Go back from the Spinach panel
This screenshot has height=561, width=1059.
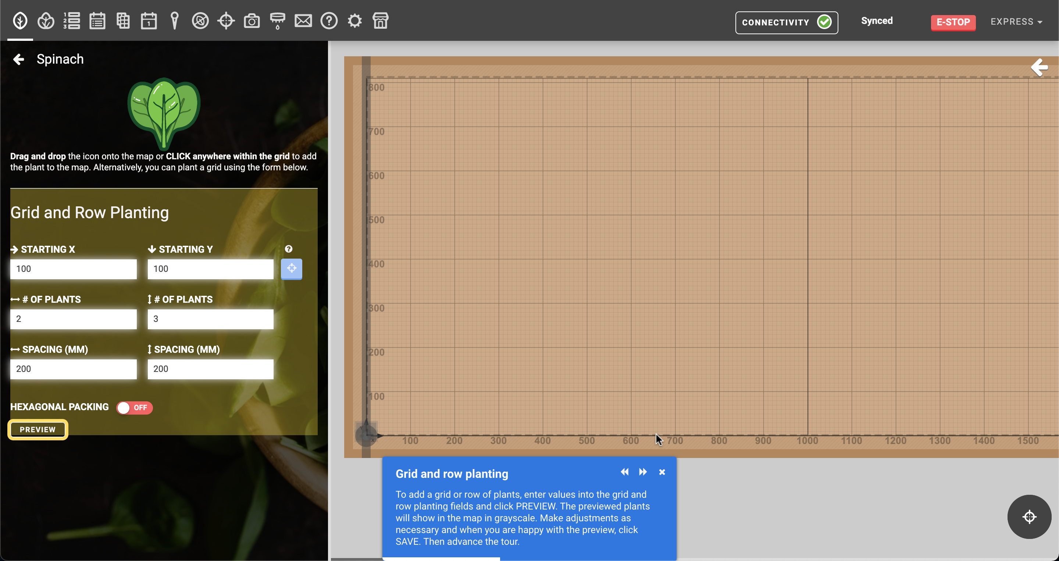point(18,59)
